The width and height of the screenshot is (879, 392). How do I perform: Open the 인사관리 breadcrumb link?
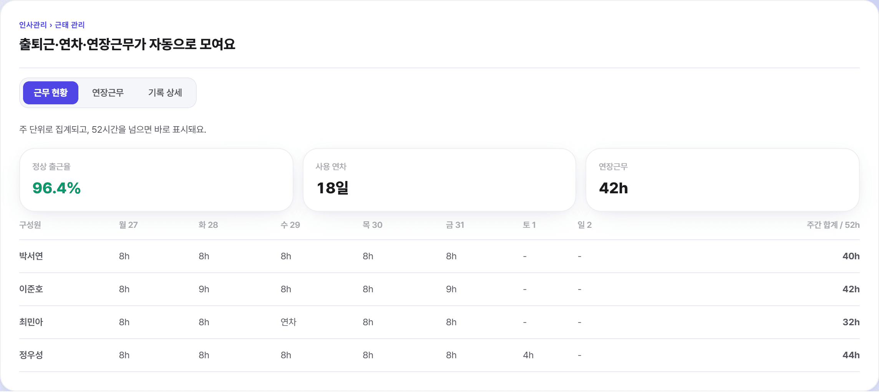(33, 25)
